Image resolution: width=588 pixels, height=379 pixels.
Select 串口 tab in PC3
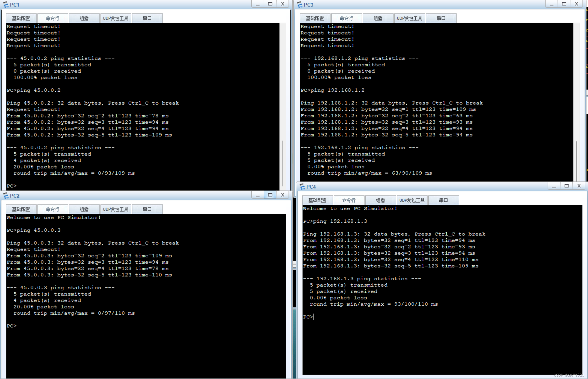[441, 18]
